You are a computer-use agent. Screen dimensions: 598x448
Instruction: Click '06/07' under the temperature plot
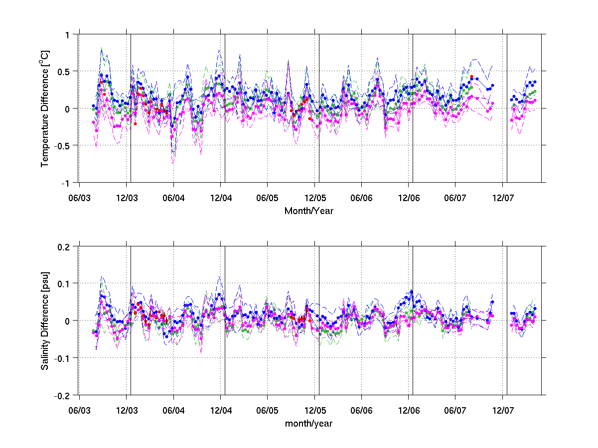coord(455,198)
